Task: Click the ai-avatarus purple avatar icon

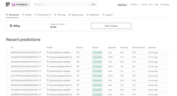Action: coord(14,4)
